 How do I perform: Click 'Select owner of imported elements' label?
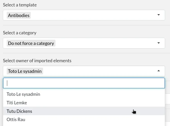point(37,61)
